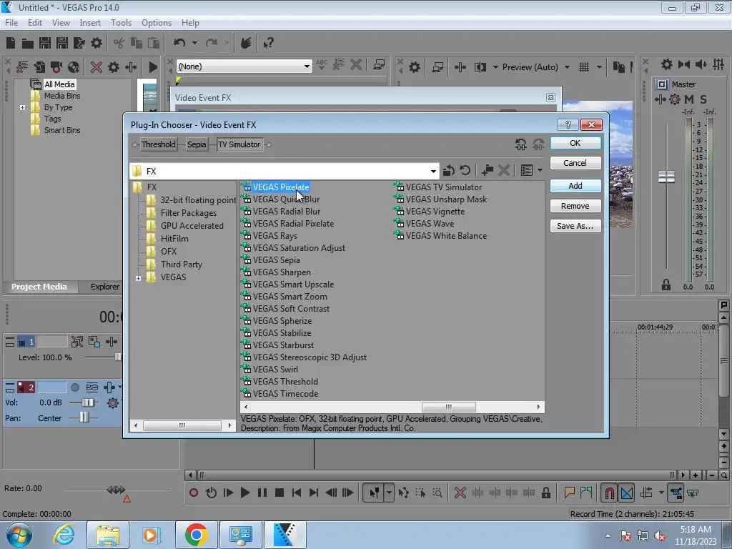Click the Loop Playback icon in transport

(x=211, y=493)
